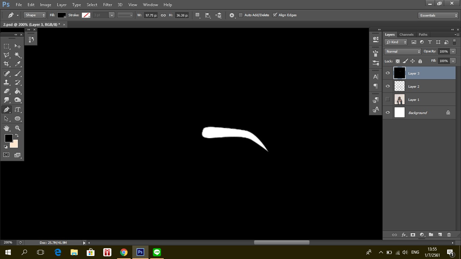The width and height of the screenshot is (461, 259).
Task: Open Google Chrome from the taskbar
Action: pos(124,252)
